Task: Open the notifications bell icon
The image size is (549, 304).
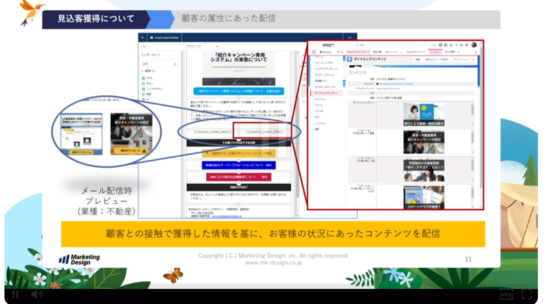Action: click(x=467, y=45)
